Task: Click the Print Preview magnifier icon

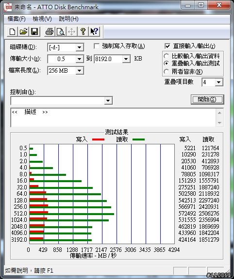Action: (x=61, y=32)
